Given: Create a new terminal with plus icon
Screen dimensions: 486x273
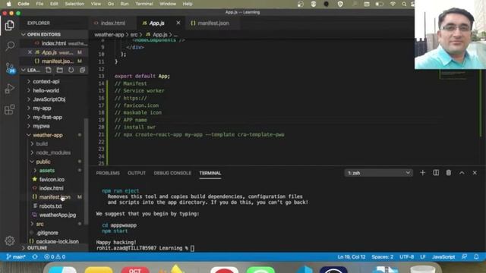Looking at the screenshot, I should tap(422, 173).
